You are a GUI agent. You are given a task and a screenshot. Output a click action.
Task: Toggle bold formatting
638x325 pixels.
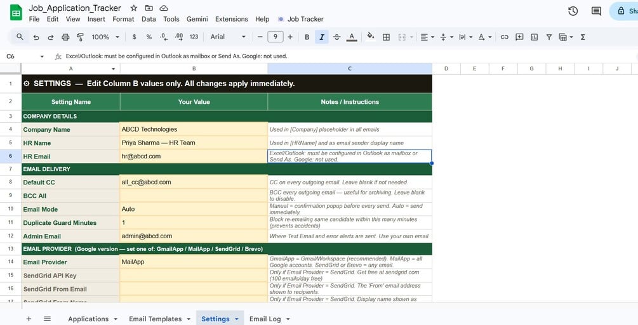307,37
